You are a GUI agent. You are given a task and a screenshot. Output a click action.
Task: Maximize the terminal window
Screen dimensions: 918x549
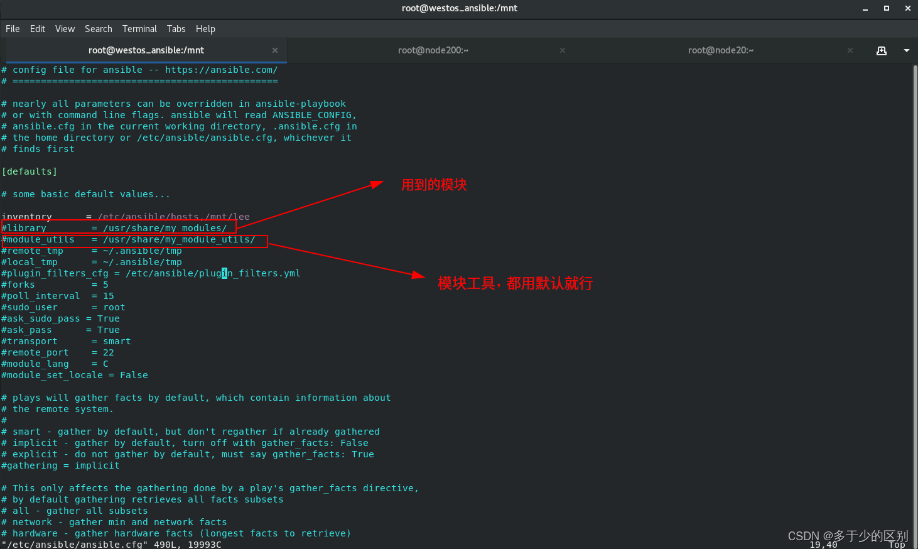[x=887, y=9]
